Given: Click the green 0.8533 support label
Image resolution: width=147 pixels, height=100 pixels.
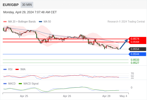Looking at the screenshot, I should (135, 60).
